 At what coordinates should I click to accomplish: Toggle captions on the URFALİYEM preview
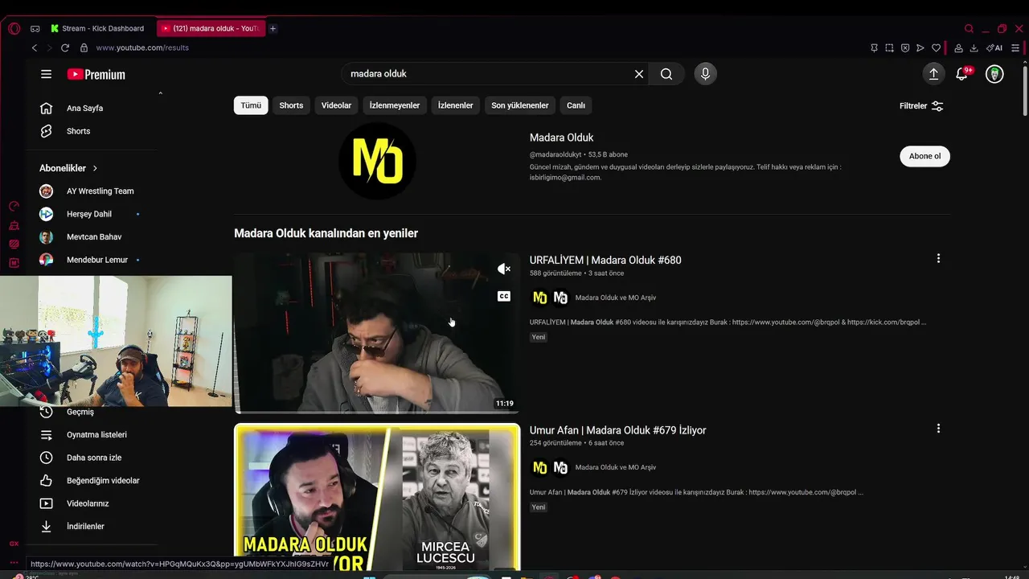click(x=504, y=296)
